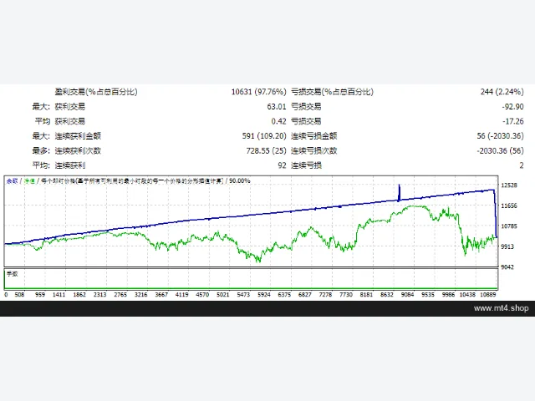Click the 5021 x-axis label

click(x=222, y=295)
